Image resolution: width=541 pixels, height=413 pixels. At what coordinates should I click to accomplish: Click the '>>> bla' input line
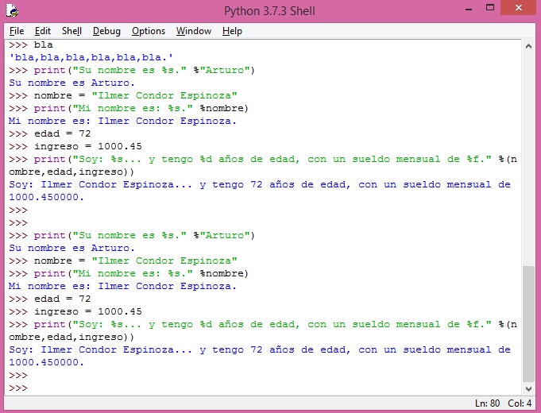click(x=31, y=44)
